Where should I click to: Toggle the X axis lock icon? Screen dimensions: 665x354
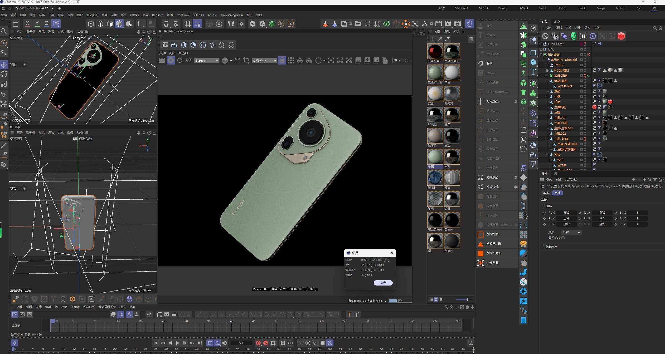pos(27,24)
